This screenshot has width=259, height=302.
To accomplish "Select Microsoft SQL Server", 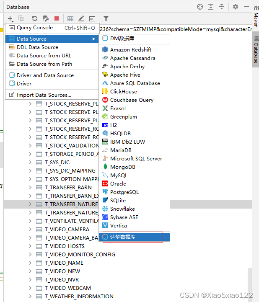I will [134, 159].
